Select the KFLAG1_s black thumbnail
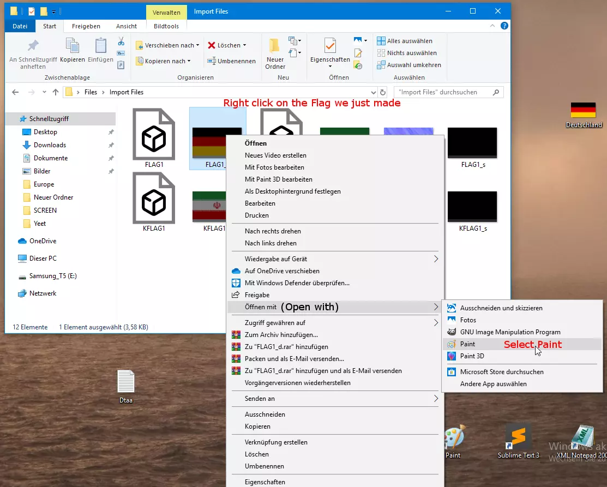The width and height of the screenshot is (607, 487). (x=472, y=206)
